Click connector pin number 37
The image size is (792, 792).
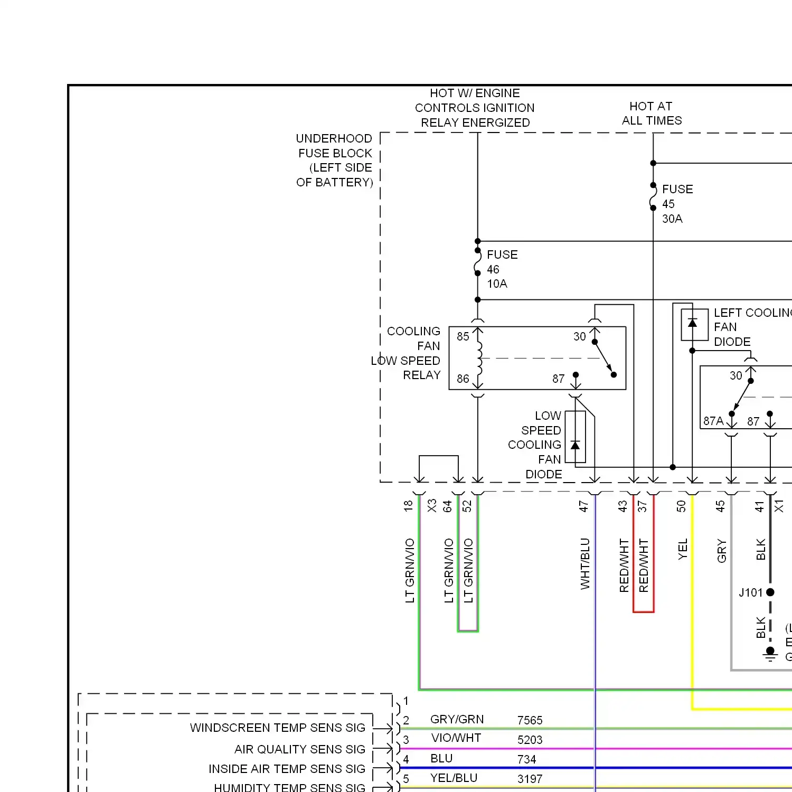coord(642,506)
